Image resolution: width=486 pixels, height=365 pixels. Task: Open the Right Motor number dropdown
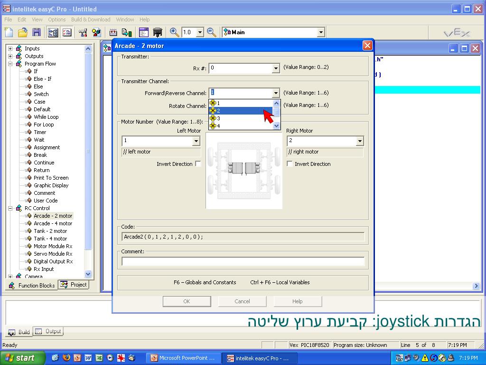[x=360, y=141]
